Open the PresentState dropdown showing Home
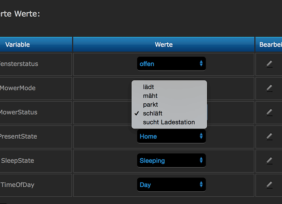 pyautogui.click(x=171, y=136)
